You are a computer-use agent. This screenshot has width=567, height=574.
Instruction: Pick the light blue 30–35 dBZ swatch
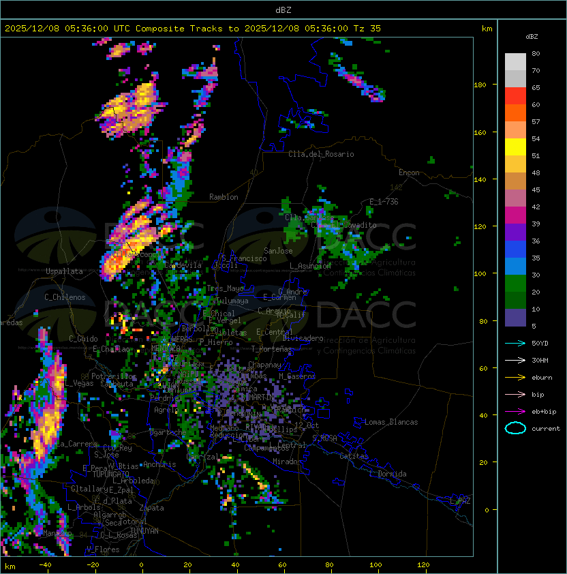(515, 266)
